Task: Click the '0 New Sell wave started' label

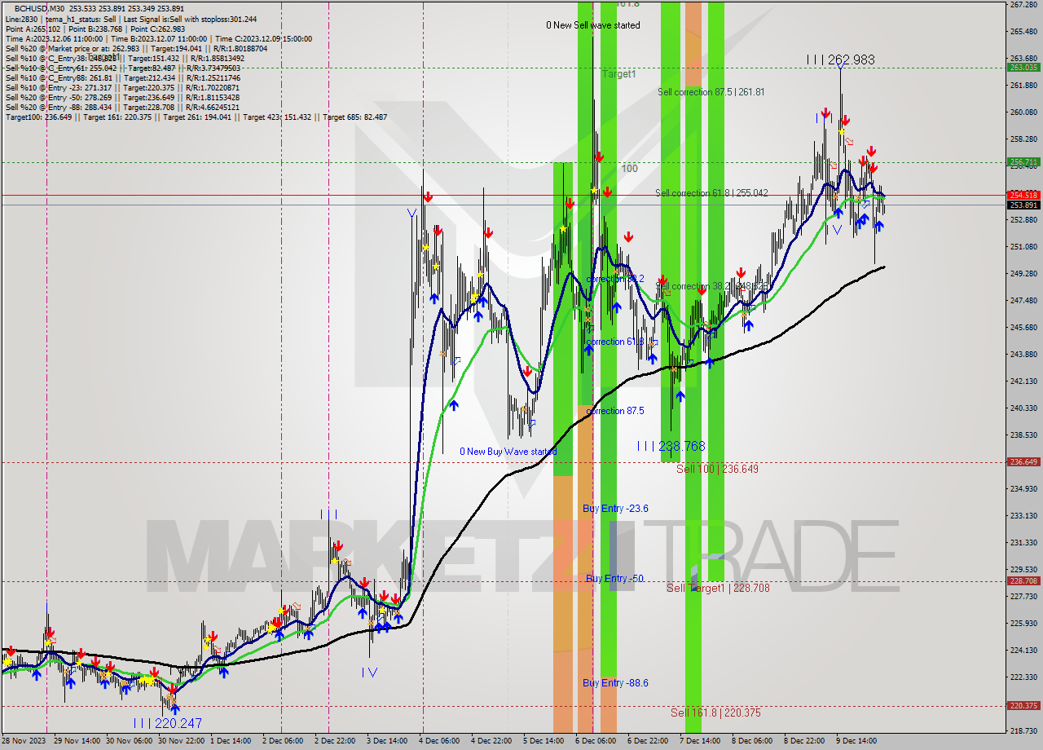Action: pyautogui.click(x=593, y=25)
